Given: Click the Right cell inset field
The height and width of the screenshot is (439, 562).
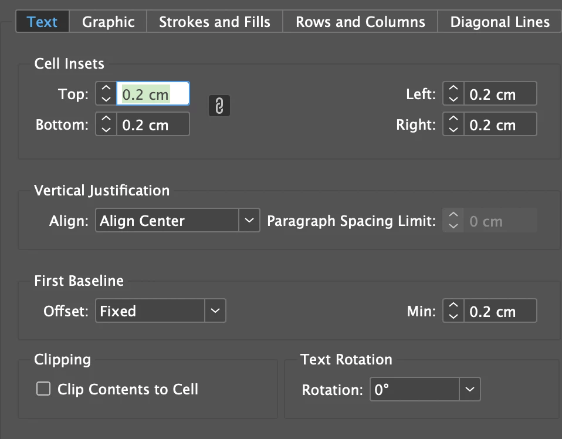Looking at the screenshot, I should [x=500, y=124].
